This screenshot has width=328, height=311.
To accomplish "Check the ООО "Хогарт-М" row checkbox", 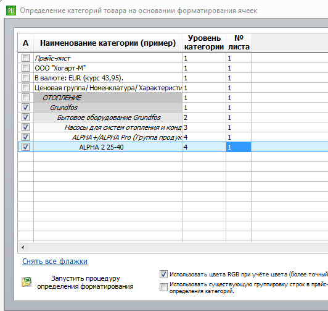I will tap(25, 68).
